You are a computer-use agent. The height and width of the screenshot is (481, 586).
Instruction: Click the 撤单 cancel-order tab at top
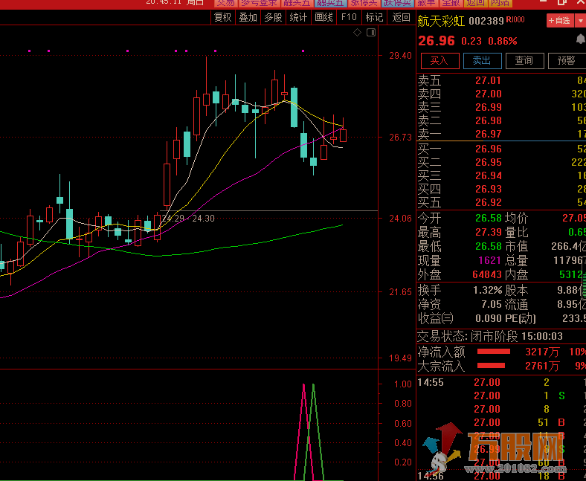coord(426,3)
